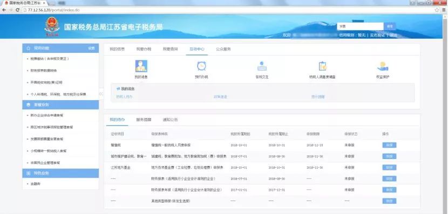Open 发票用票票量变更套餐 sidebar item
The image size is (448, 214).
47,139
